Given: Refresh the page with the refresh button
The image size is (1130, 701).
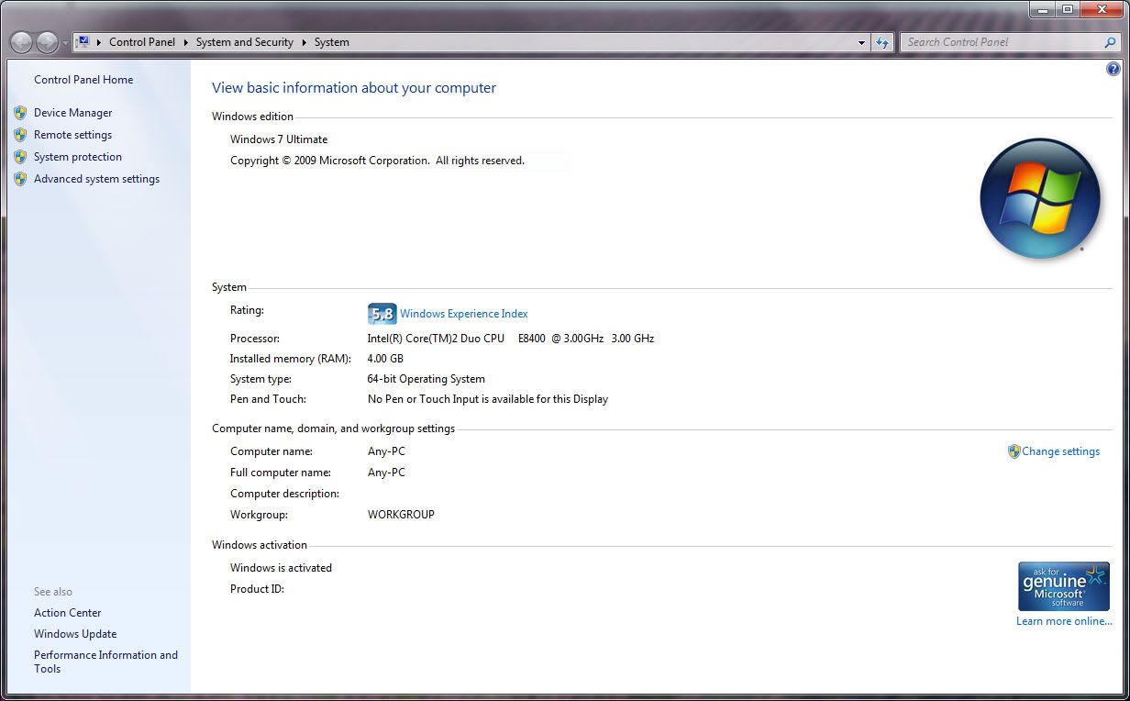Looking at the screenshot, I should pyautogui.click(x=882, y=42).
